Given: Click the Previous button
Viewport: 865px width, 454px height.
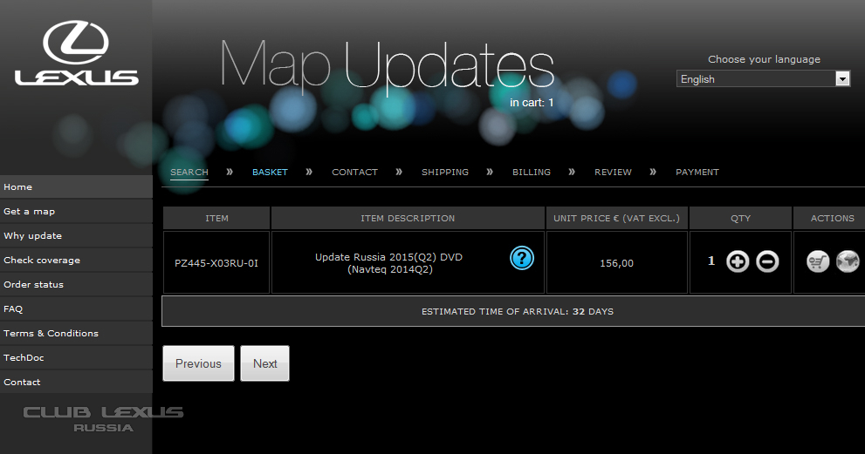Looking at the screenshot, I should pyautogui.click(x=199, y=363).
